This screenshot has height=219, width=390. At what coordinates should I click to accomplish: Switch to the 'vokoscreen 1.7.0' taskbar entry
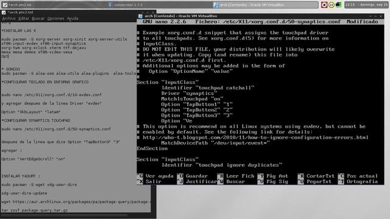pyautogui.click(x=160, y=5)
